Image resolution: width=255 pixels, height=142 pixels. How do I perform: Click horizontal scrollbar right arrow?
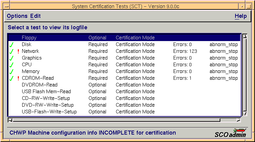click(x=239, y=120)
